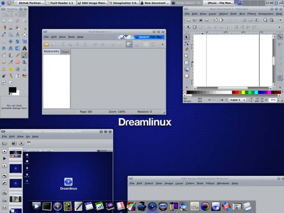Toggle the layer lock icon in Inkscape
The width and height of the screenshot is (284, 213).
[226, 100]
